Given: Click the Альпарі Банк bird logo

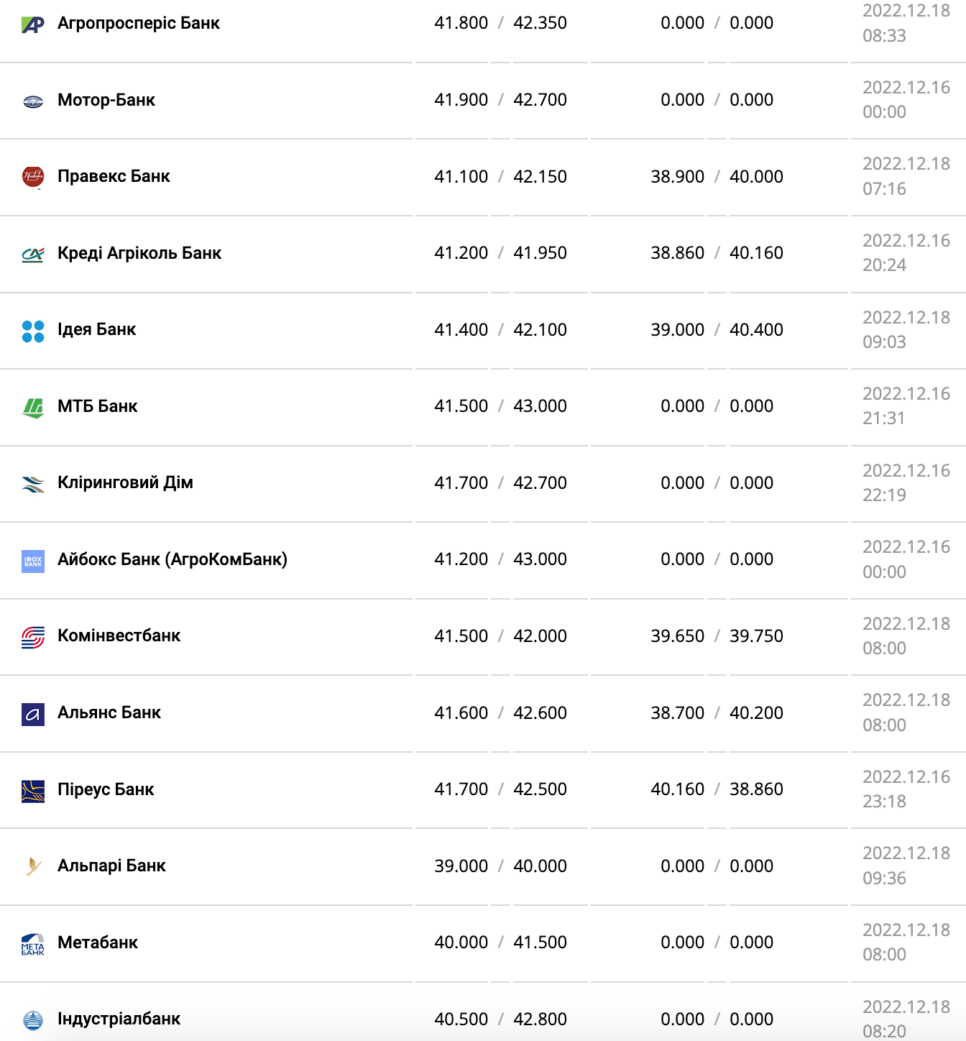Looking at the screenshot, I should coord(33,867).
